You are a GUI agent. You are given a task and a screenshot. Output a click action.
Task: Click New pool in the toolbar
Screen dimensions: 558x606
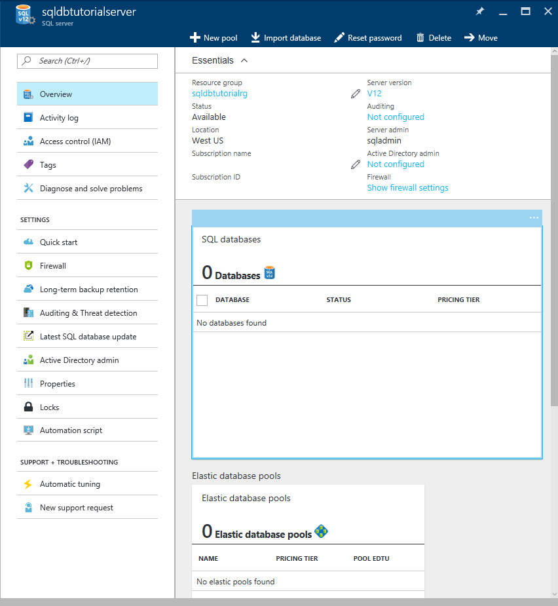pyautogui.click(x=214, y=38)
